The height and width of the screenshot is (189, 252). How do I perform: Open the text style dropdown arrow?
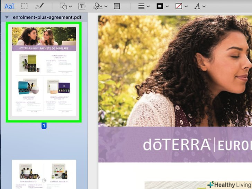coord(204,7)
